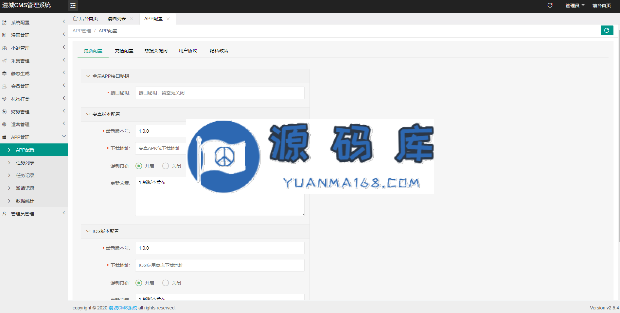Expand the 财务管理 menu chevron
The height and width of the screenshot is (313, 620).
pyautogui.click(x=64, y=111)
